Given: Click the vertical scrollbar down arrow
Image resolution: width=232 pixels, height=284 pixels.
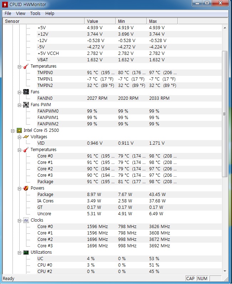Looking at the screenshot, I should (225, 271).
